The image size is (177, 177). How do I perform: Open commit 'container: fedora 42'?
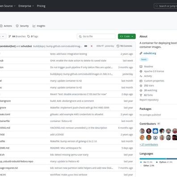61,121
